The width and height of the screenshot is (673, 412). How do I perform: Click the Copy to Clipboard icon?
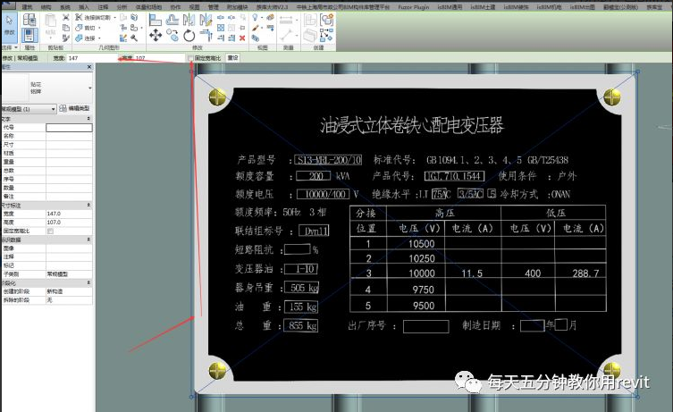65,28
